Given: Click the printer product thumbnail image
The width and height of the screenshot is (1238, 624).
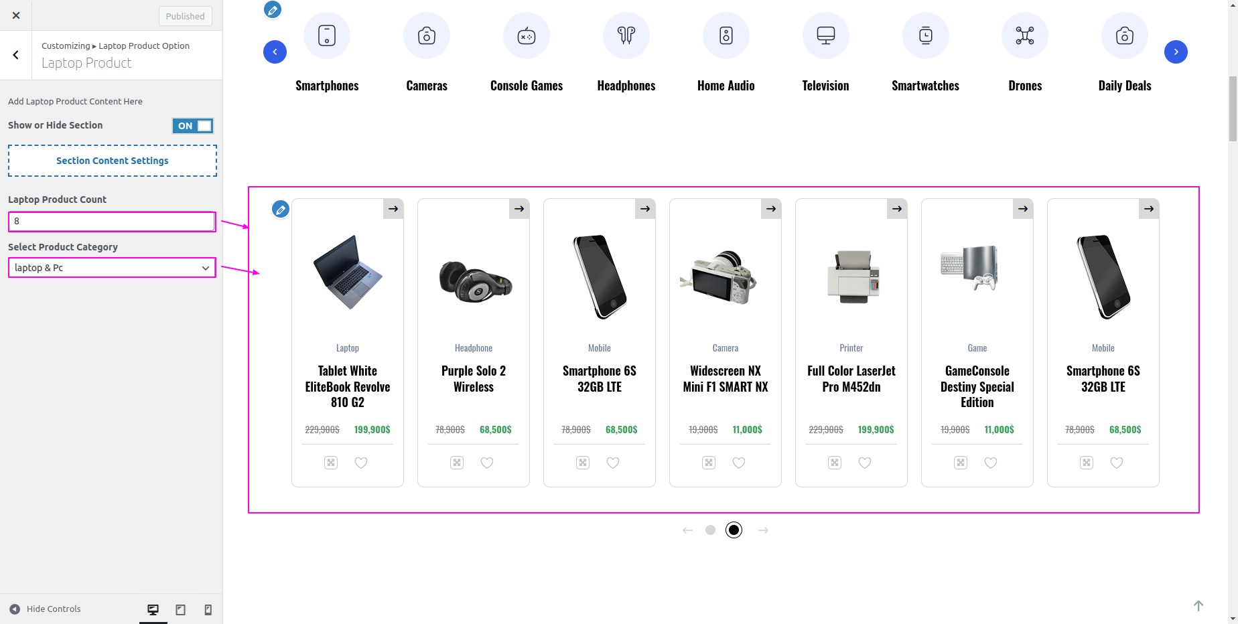Looking at the screenshot, I should pos(852,277).
